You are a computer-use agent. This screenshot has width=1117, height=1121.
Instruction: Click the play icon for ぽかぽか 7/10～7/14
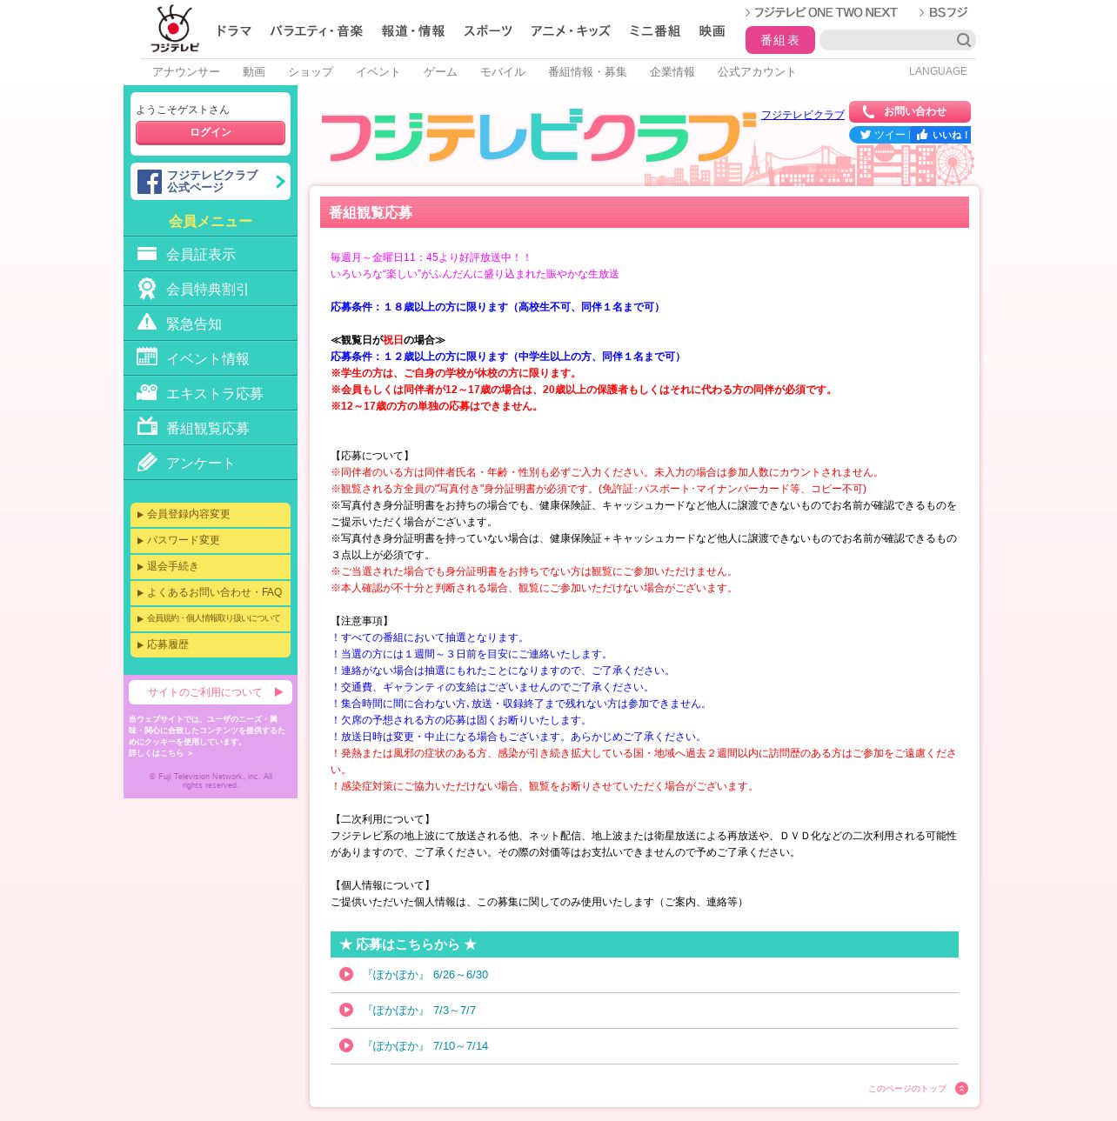pyautogui.click(x=346, y=1045)
